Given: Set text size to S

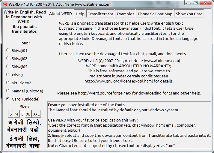Looking at the screenshot, I should pos(10,114).
